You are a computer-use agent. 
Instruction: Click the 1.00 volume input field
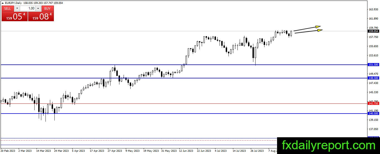tap(28, 8)
